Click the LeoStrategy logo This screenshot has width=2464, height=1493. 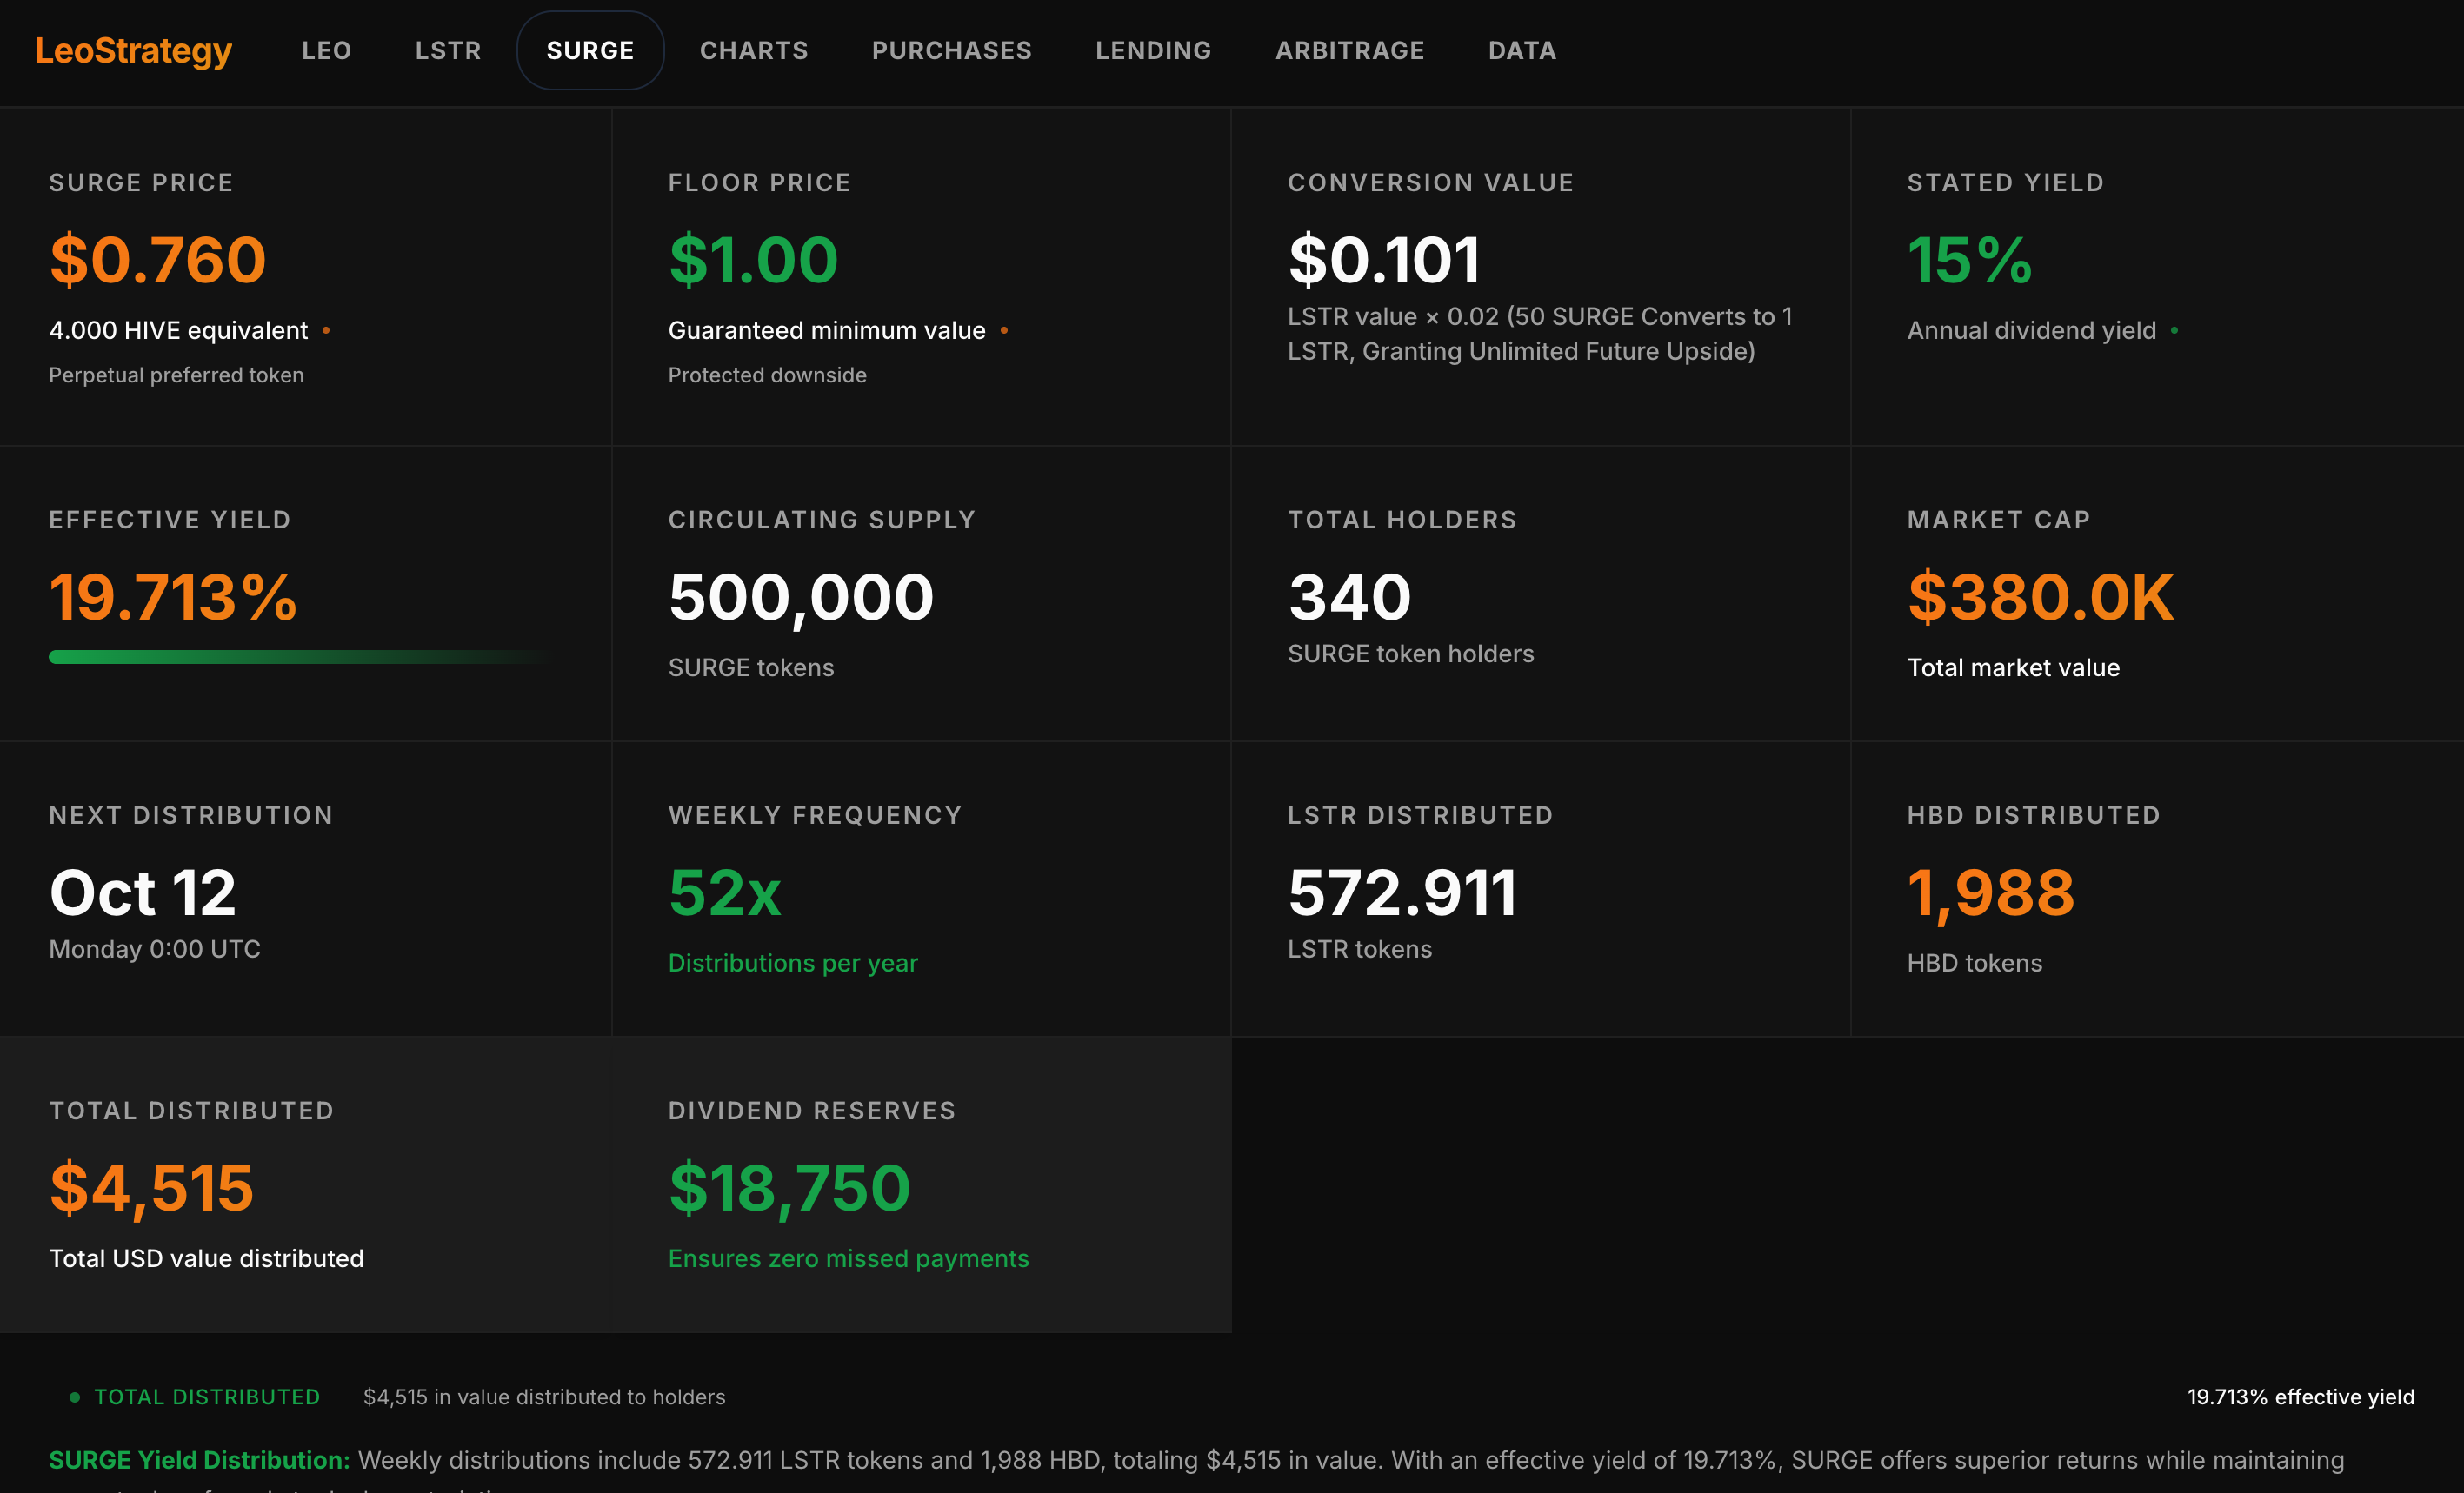133,51
